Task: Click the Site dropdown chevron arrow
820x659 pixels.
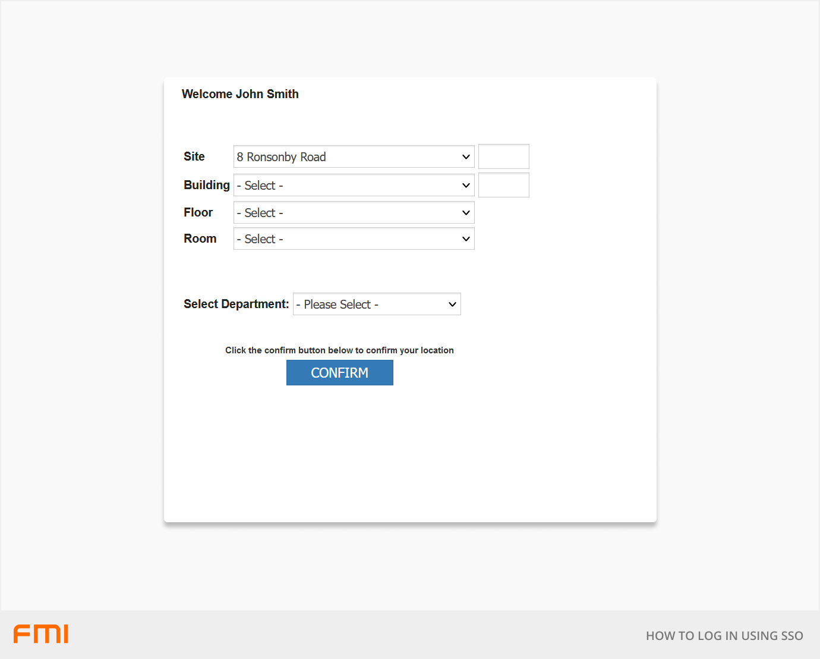Action: coord(466,156)
